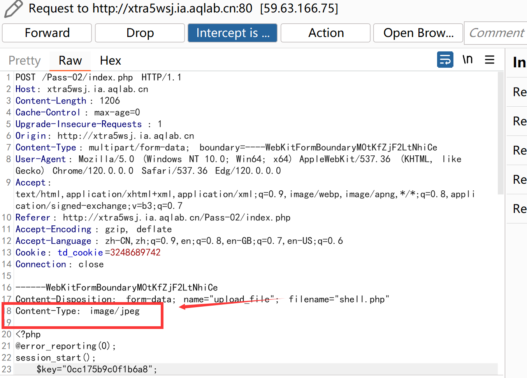Click the td_cookie value 3248689742

click(x=135, y=253)
